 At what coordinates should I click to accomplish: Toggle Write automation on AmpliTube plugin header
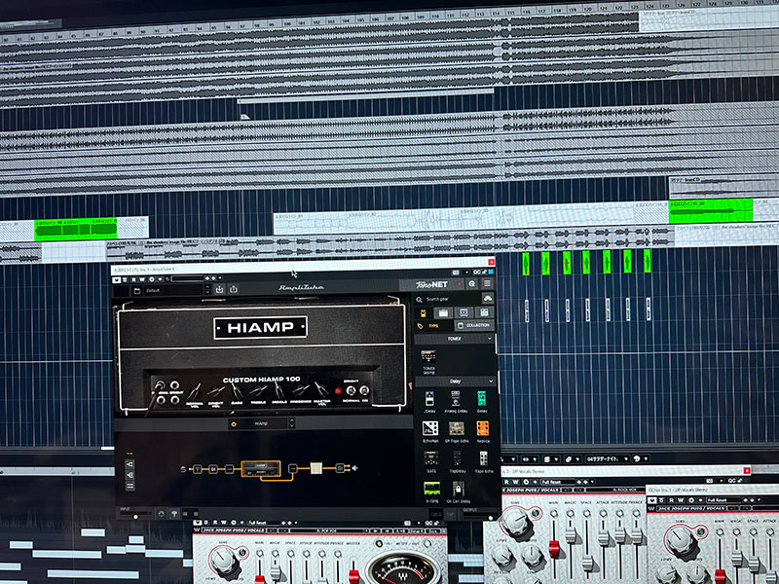coord(141,279)
